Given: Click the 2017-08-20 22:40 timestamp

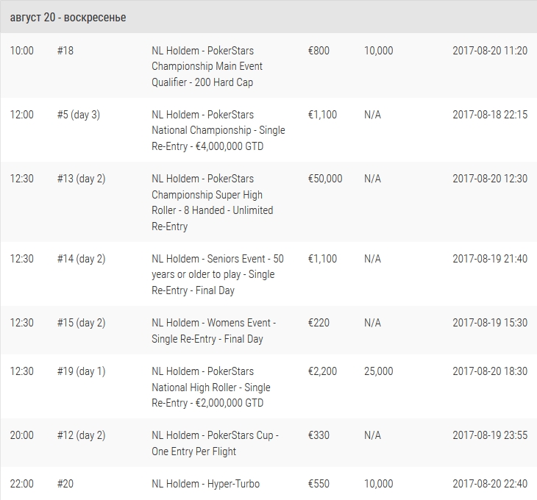Looking at the screenshot, I should point(490,484).
